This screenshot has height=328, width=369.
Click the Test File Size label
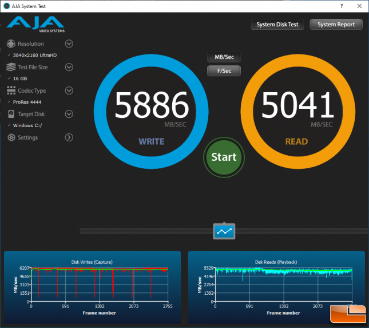coord(33,68)
